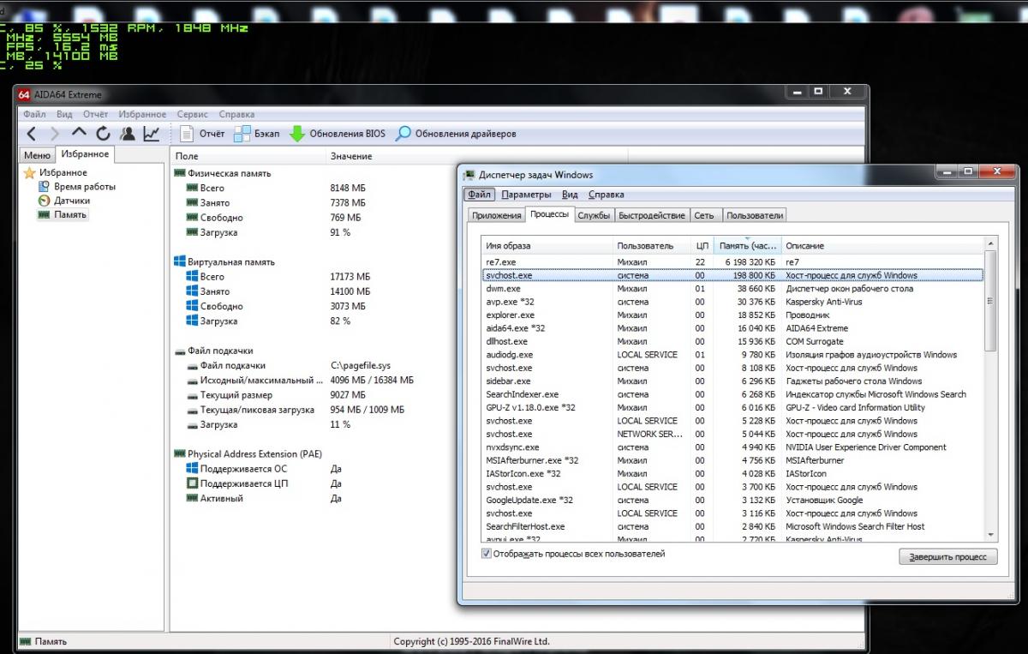The image size is (1028, 654).
Task: Open the Параметры menu in Task Manager
Action: [x=527, y=195]
